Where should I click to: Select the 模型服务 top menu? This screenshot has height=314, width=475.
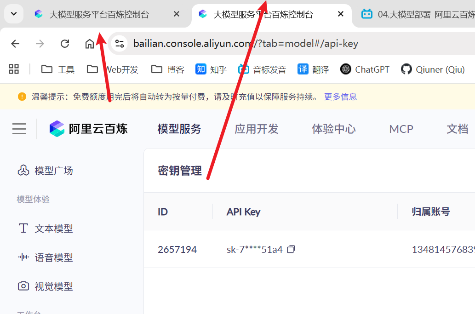click(x=179, y=129)
